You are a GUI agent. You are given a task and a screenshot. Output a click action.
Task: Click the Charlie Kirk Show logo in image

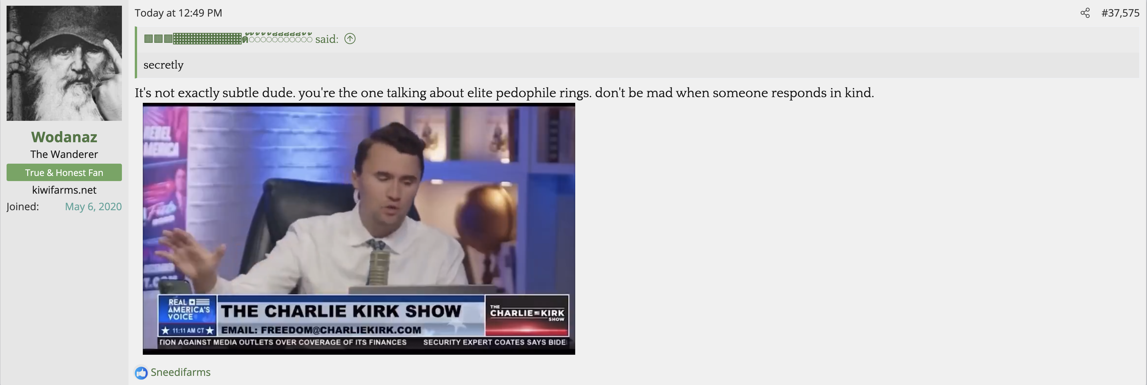coord(527,315)
